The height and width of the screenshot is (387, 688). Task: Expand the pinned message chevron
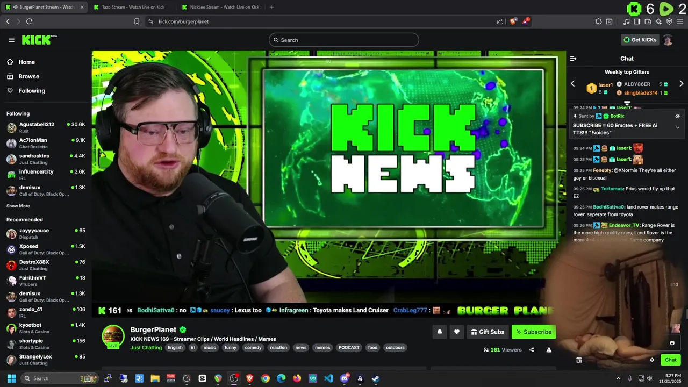pos(677,127)
